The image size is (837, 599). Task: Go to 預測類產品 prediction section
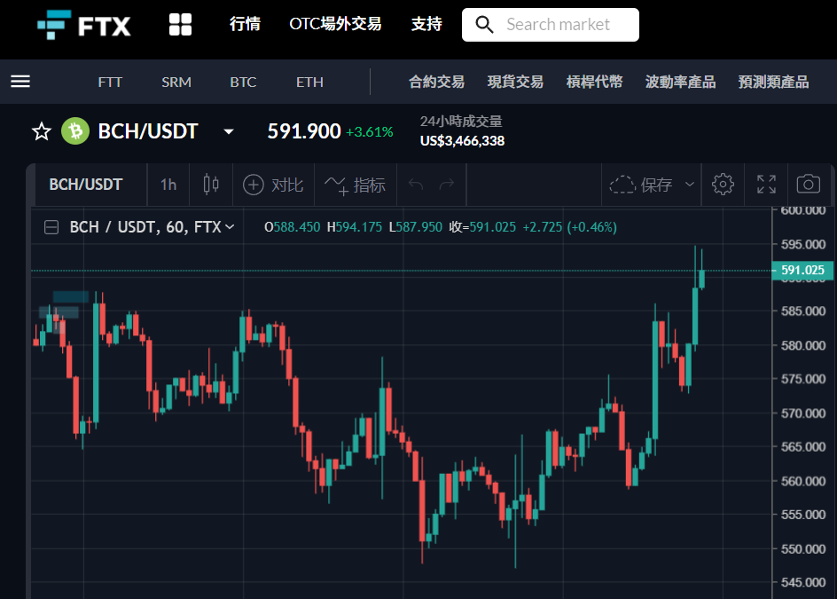pos(773,82)
